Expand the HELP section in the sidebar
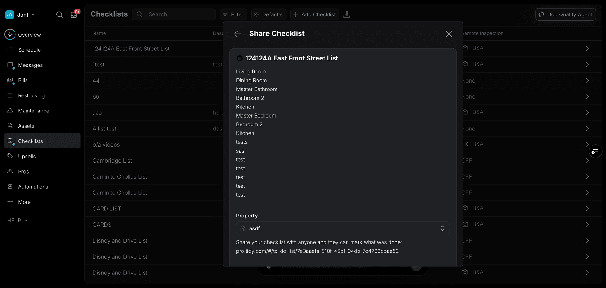The image size is (606, 288). click(x=17, y=220)
